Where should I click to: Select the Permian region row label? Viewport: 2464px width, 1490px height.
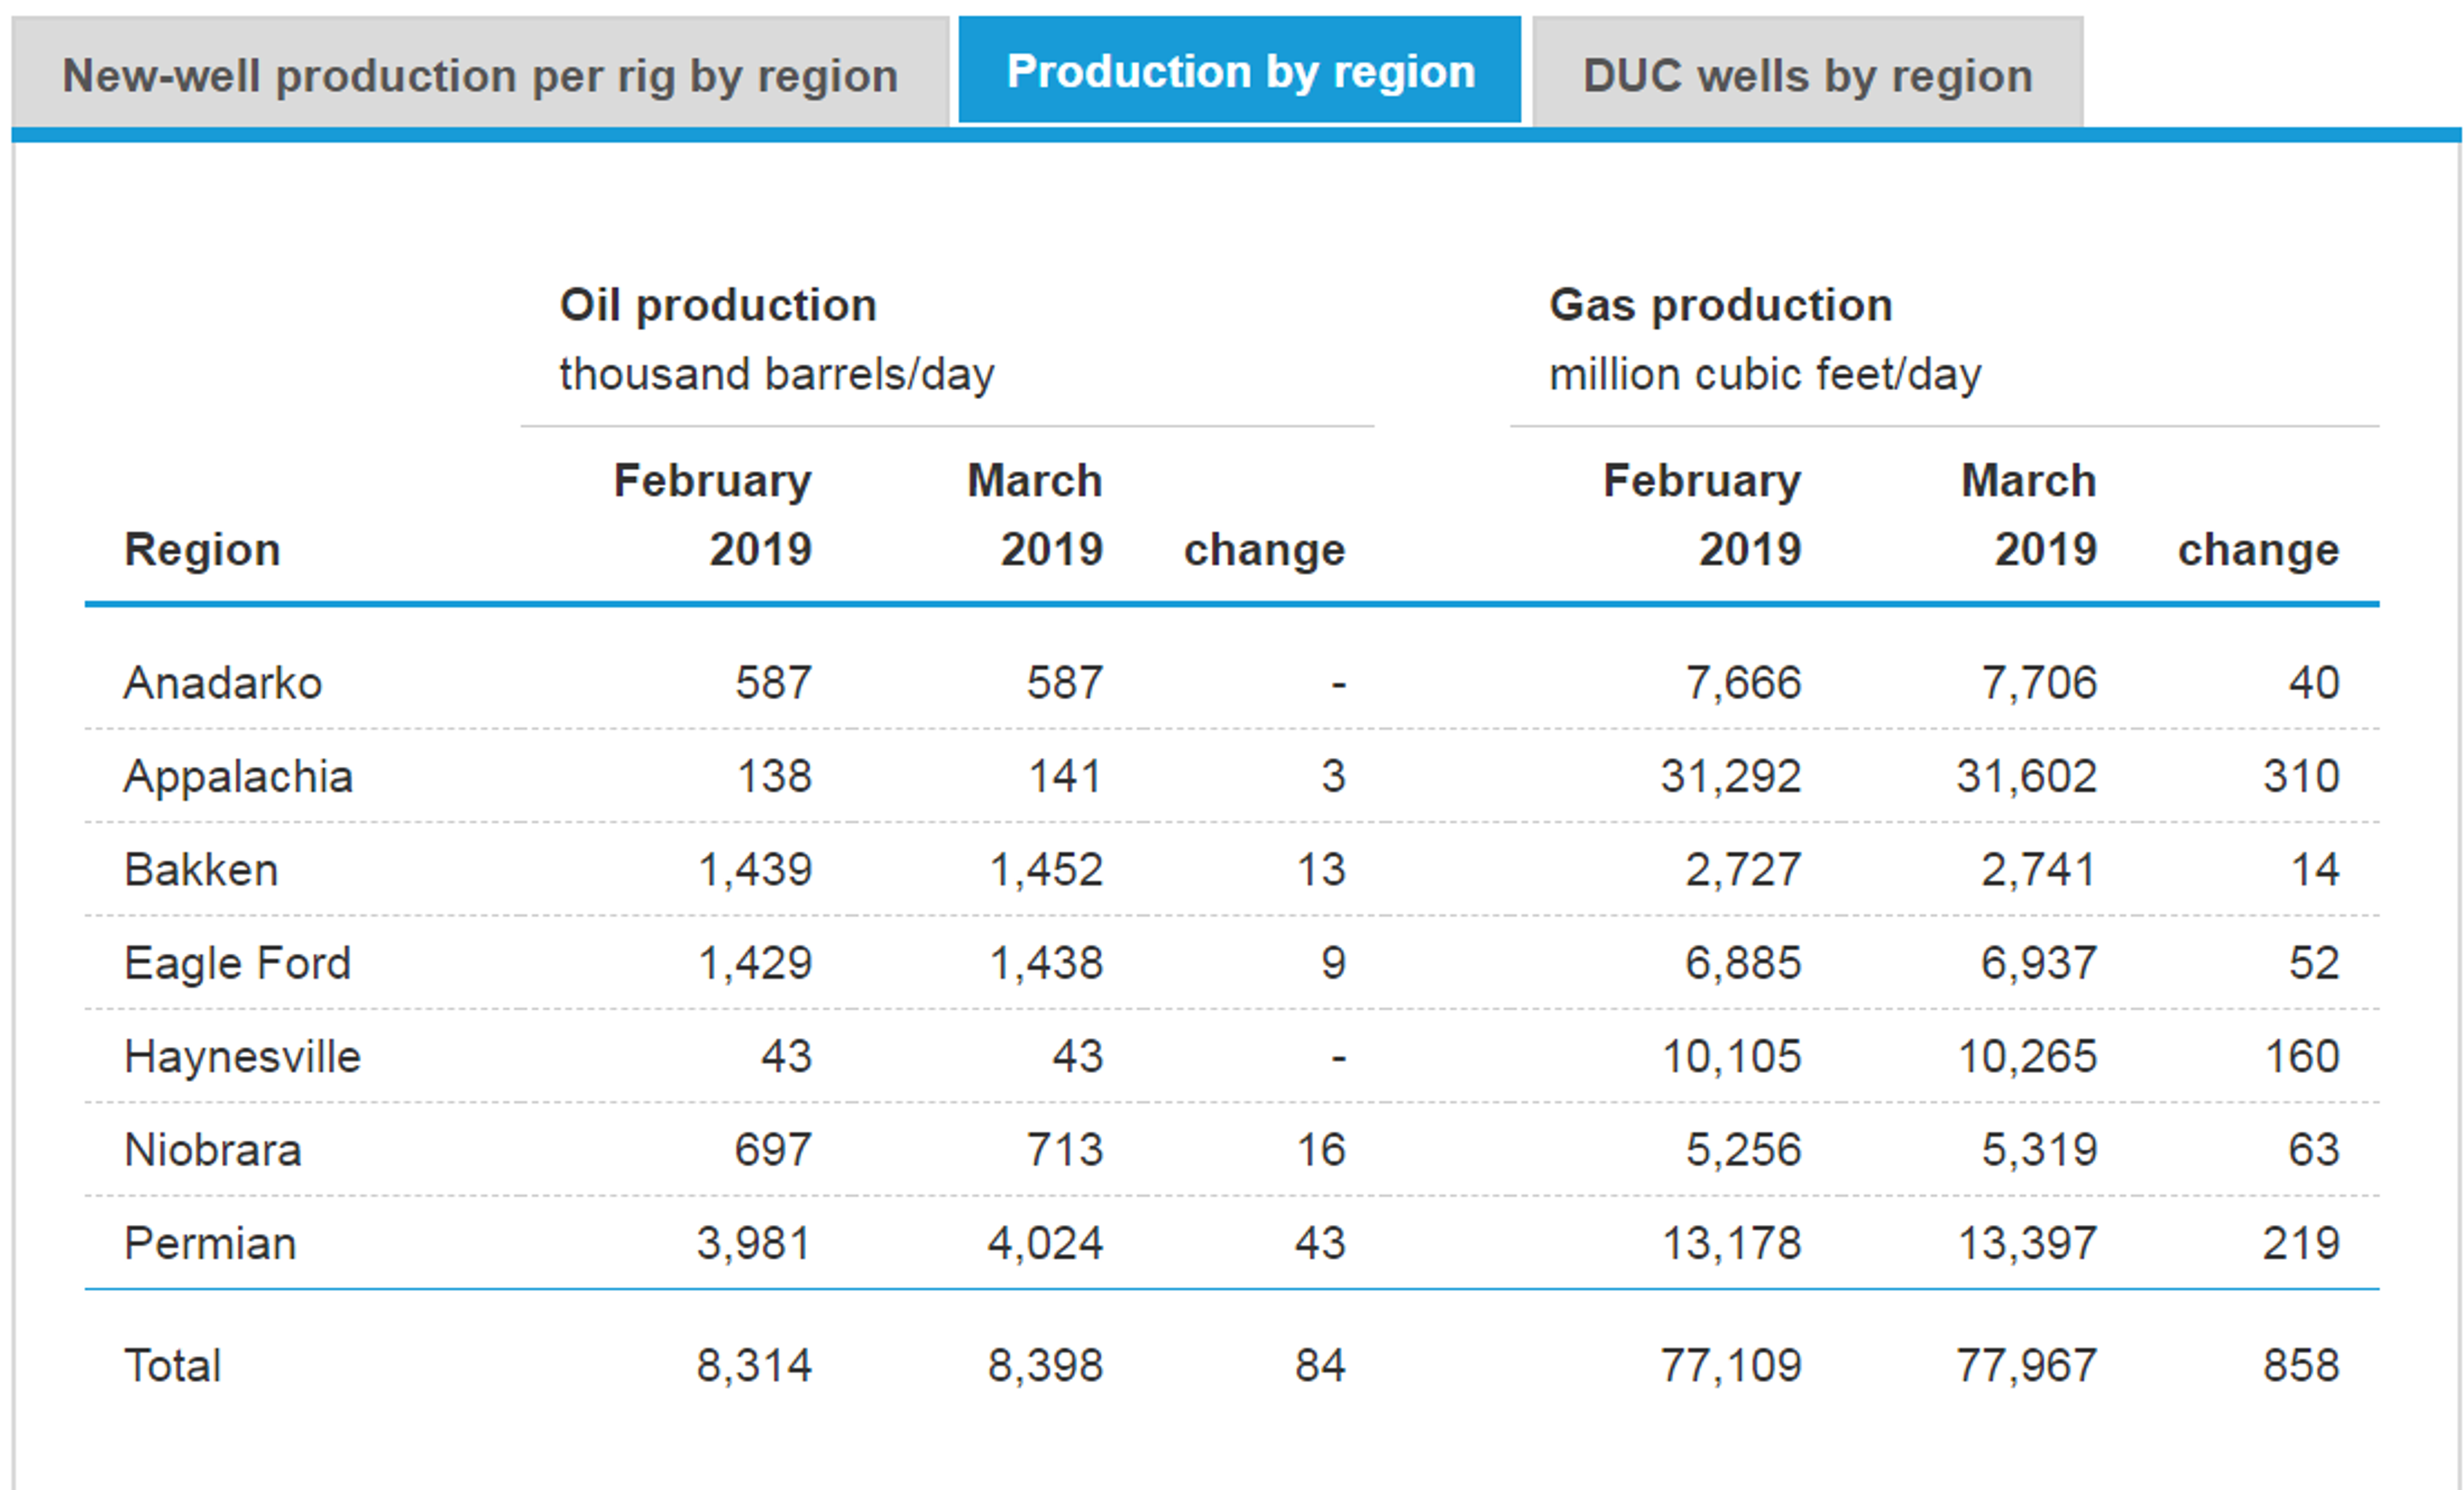[210, 1243]
